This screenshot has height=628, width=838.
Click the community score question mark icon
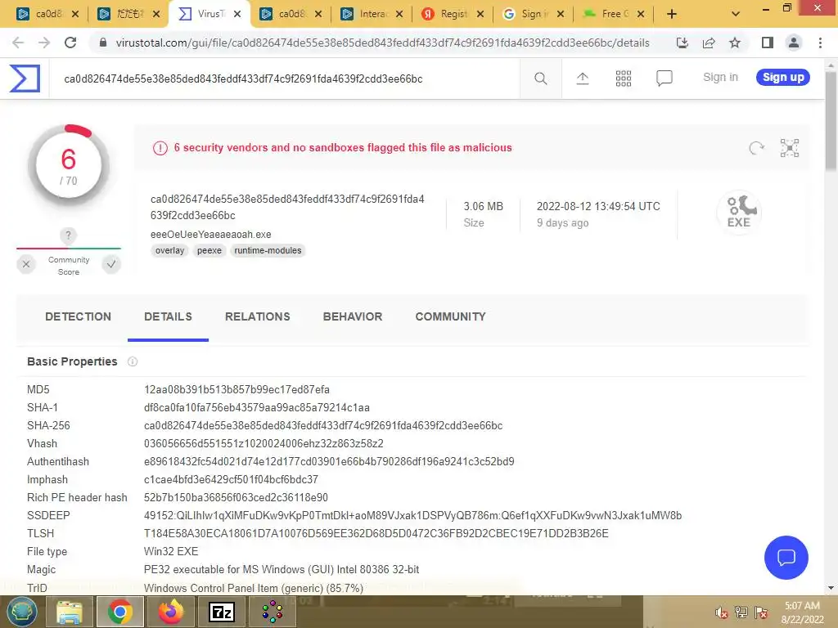[x=68, y=235]
